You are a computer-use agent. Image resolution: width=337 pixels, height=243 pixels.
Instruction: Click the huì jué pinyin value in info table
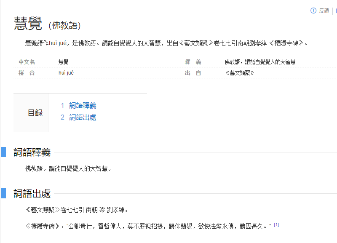click(x=66, y=73)
